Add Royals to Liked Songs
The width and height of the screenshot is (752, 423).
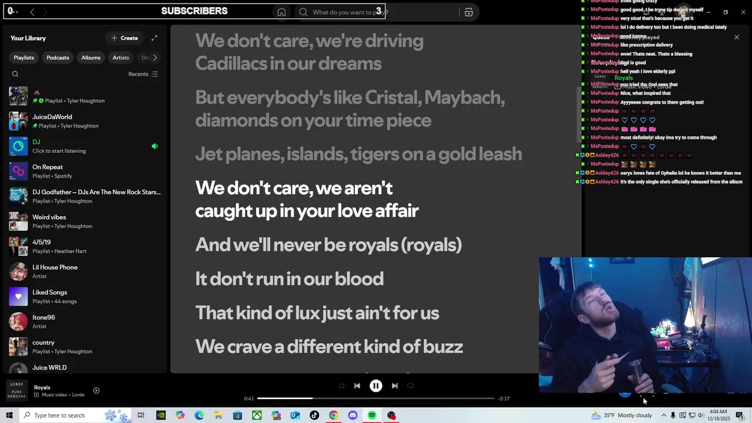(96, 391)
